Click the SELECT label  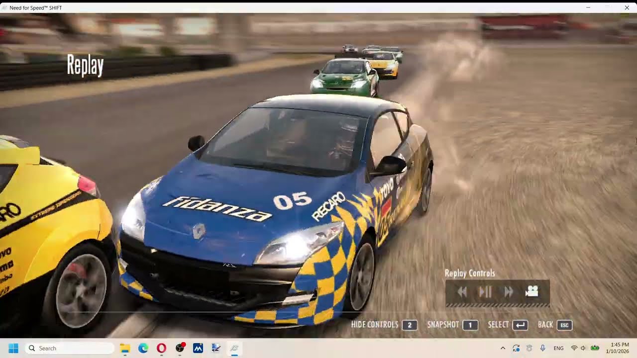(499, 325)
